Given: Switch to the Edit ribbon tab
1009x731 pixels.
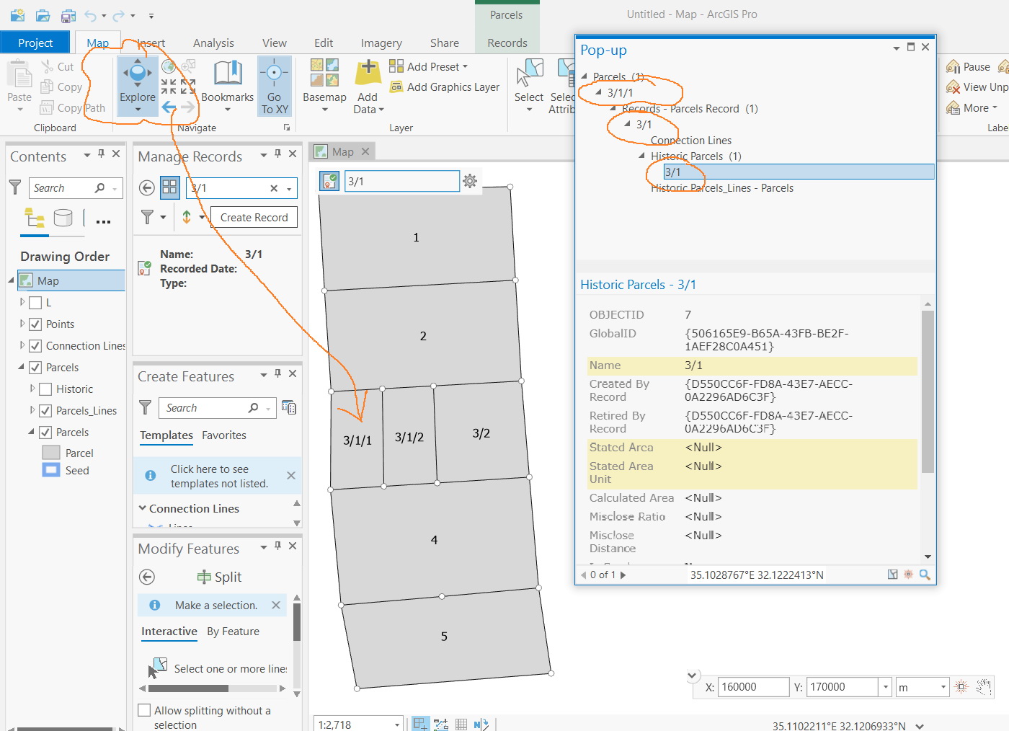Looking at the screenshot, I should [324, 43].
